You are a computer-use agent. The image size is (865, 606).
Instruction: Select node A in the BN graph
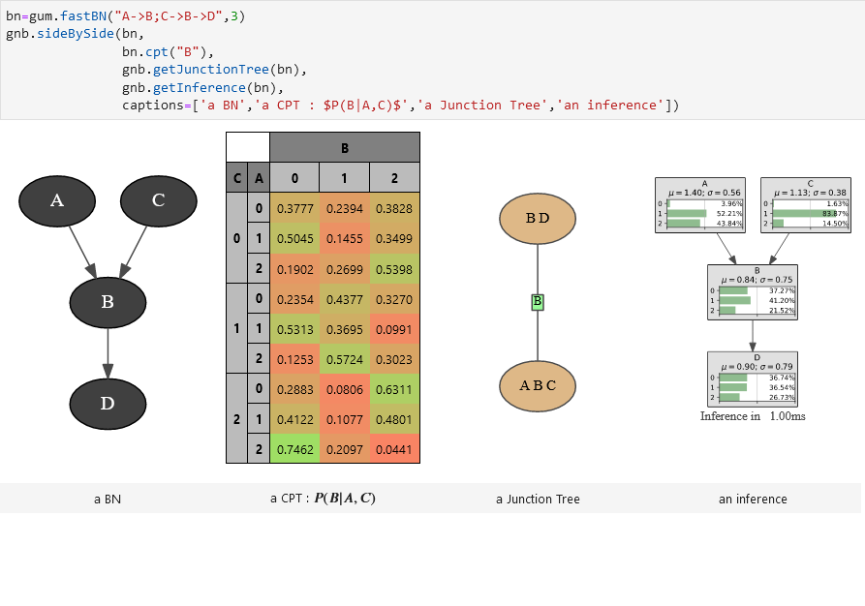coord(56,200)
